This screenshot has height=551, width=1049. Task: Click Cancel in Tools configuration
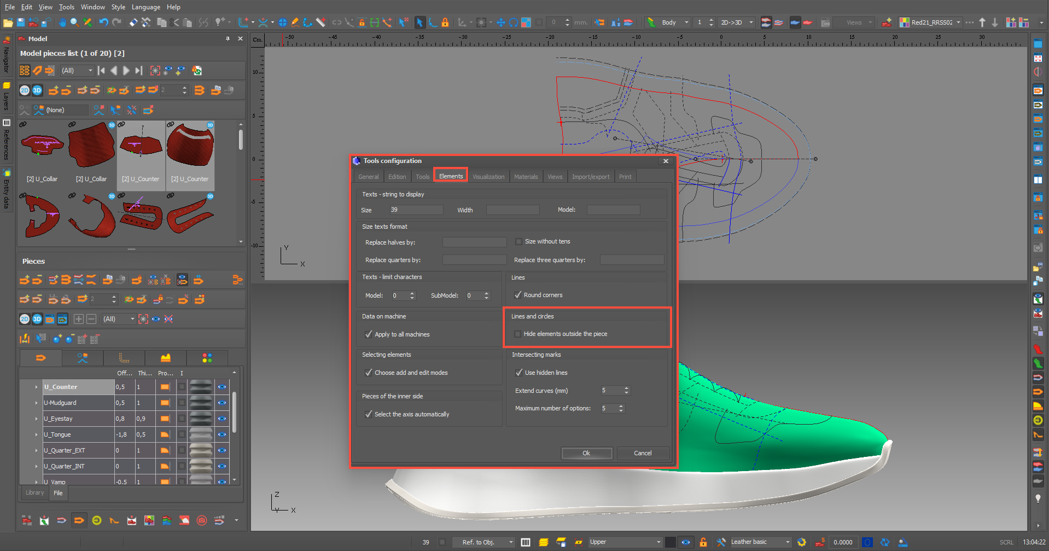coord(643,453)
